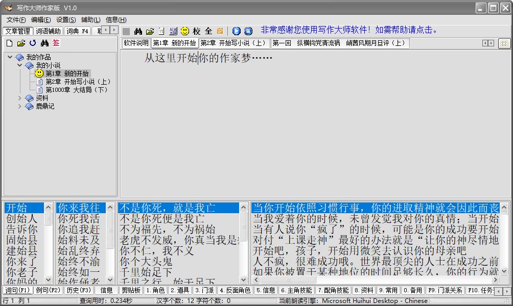Select the word 创始人 in the word list
Screen dimensions: 513x306
pos(21,218)
